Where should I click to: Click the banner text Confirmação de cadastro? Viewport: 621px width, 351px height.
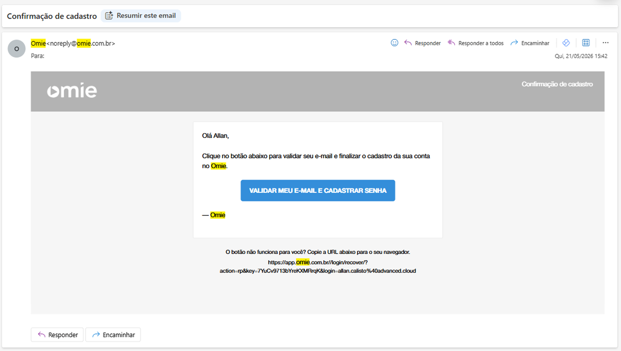[x=557, y=84]
